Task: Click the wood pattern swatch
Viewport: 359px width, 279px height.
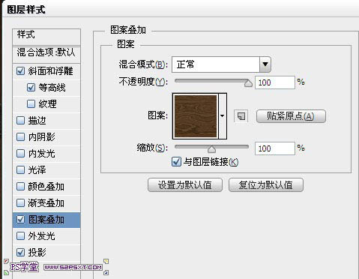Action: (196, 116)
